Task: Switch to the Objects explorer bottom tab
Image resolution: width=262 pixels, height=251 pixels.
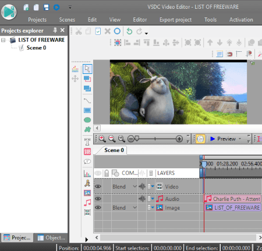Action: tap(51, 238)
